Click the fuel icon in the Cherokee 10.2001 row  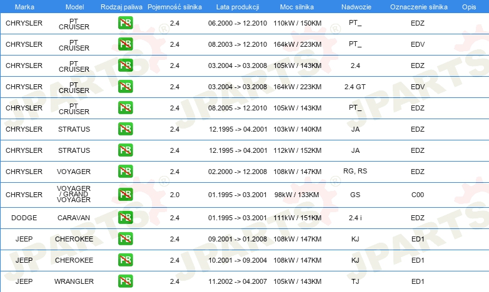pyautogui.click(x=125, y=260)
